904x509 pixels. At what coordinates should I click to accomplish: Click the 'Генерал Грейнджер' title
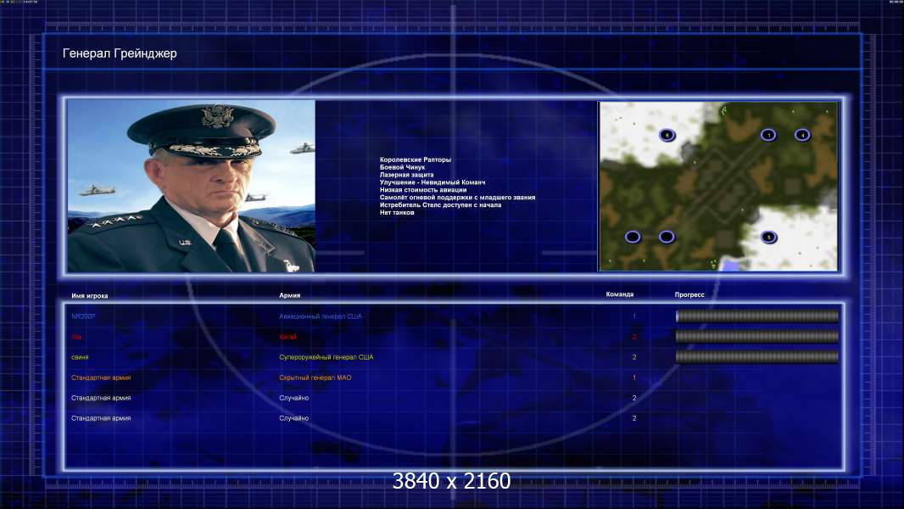point(120,53)
